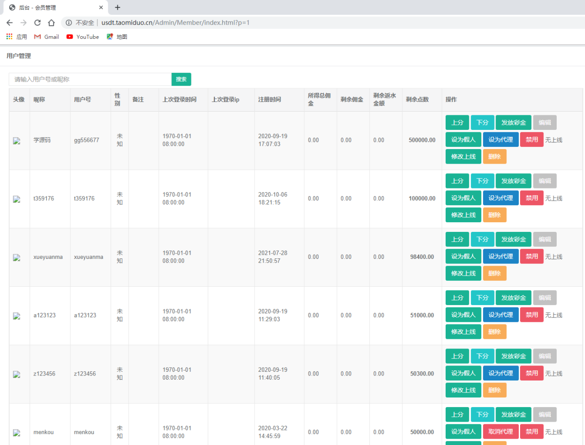Click the browser back arrow
The image size is (585, 445).
10,22
